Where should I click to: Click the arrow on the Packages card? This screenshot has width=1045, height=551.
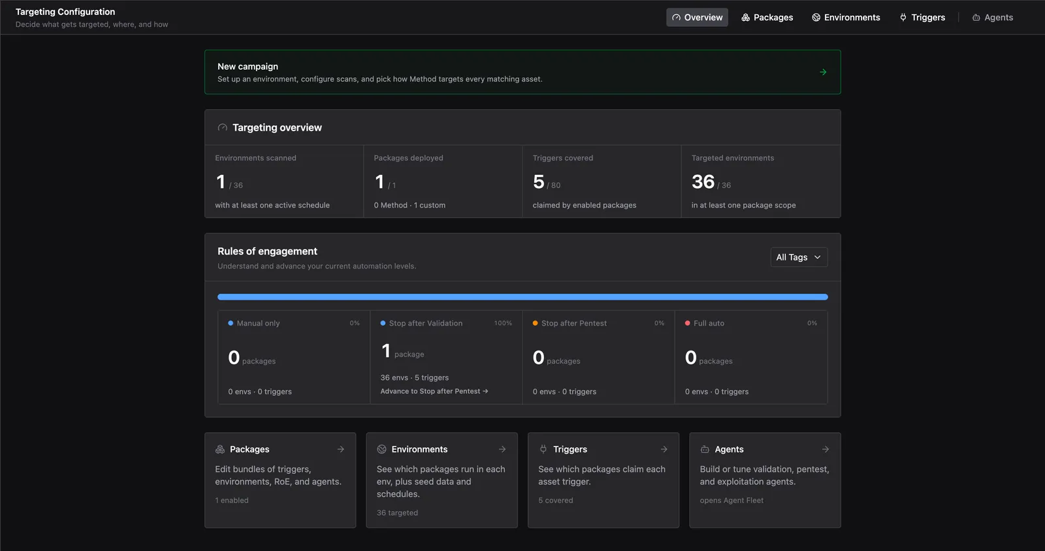(340, 449)
